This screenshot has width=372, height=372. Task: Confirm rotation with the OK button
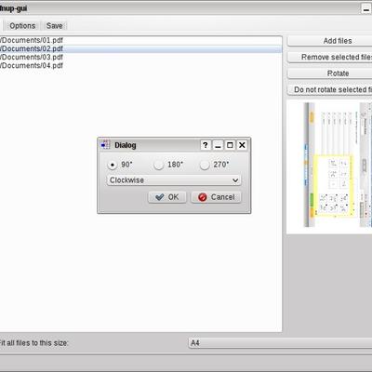pyautogui.click(x=167, y=197)
